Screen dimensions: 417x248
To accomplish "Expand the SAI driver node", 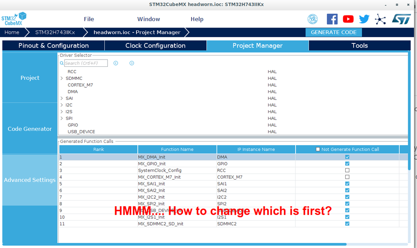I will coord(62,98).
